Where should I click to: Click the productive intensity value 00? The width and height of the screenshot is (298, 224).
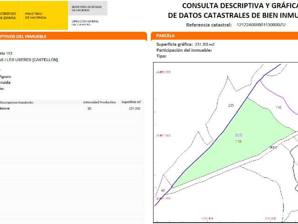pyautogui.click(x=89, y=109)
